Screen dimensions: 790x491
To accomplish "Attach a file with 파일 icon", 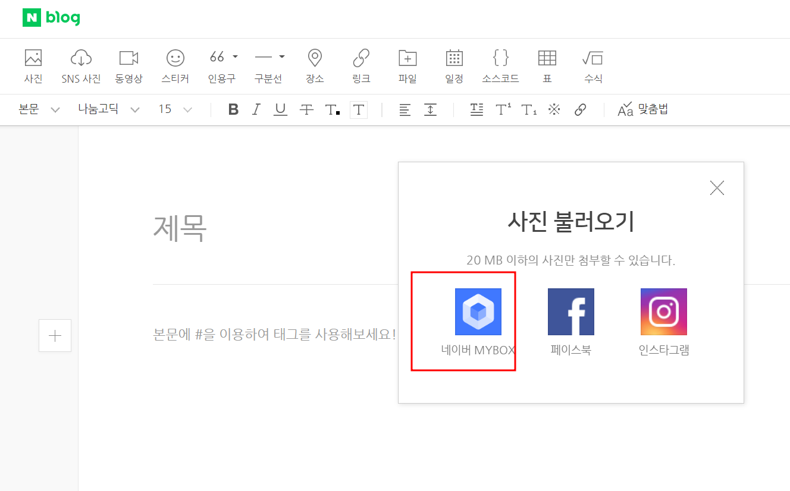I will coord(407,66).
